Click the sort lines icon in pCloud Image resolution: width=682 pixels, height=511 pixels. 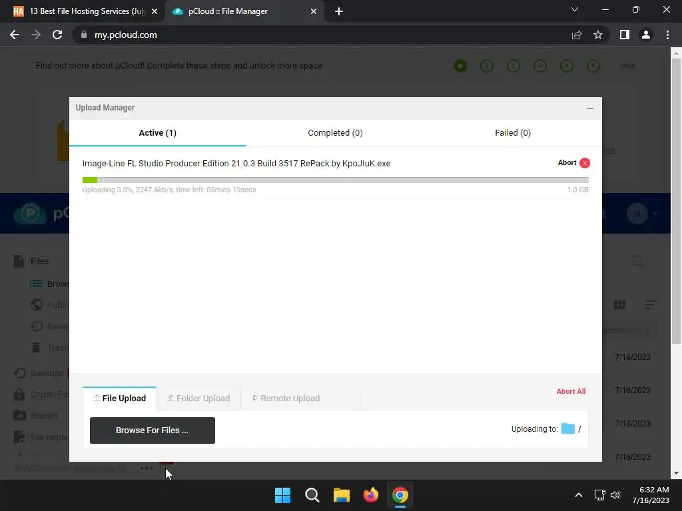(x=651, y=305)
